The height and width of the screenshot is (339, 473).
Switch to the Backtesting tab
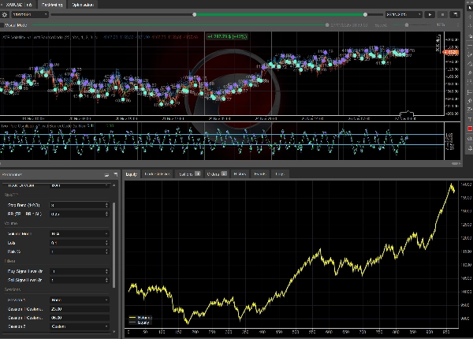click(52, 5)
